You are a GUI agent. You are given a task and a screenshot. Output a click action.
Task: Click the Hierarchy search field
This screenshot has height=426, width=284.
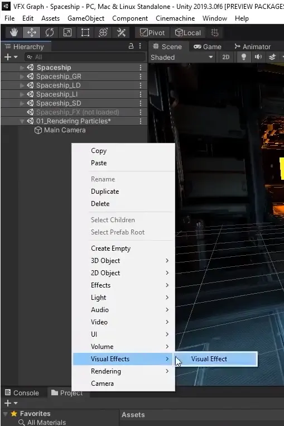(x=85, y=57)
